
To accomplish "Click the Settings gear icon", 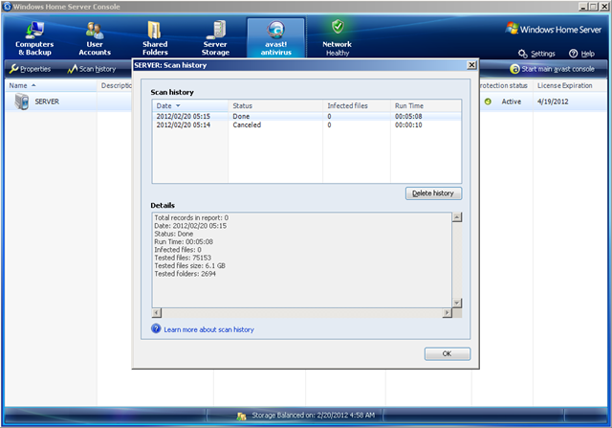I will tap(523, 54).
